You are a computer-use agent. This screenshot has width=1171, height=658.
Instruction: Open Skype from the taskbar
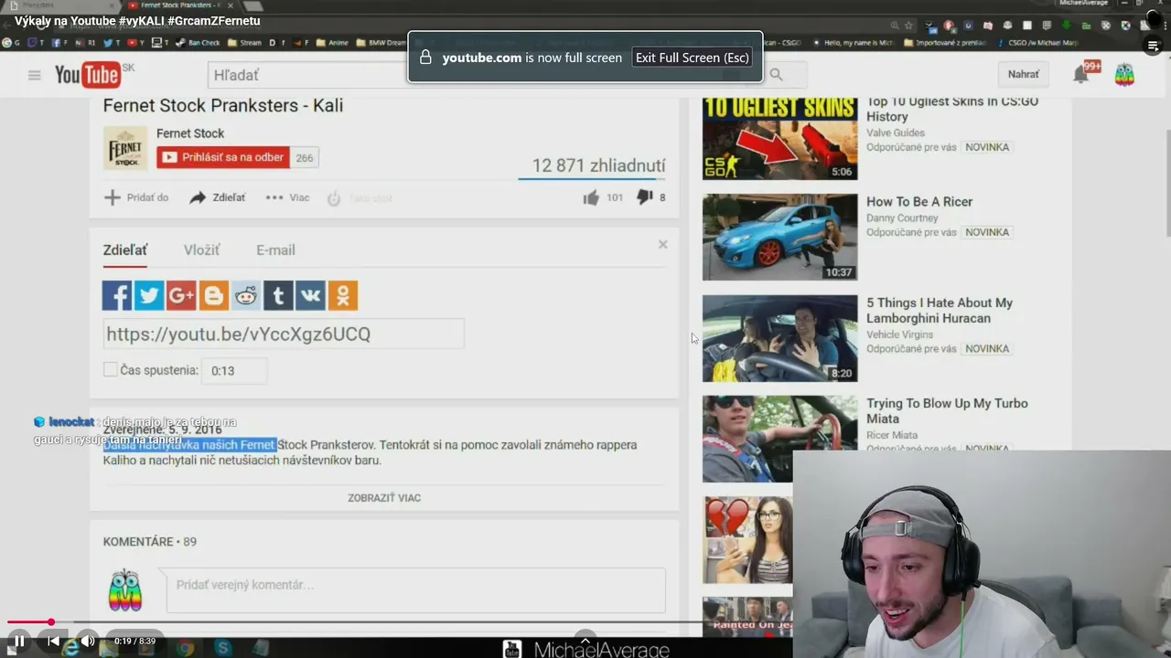[x=223, y=648]
